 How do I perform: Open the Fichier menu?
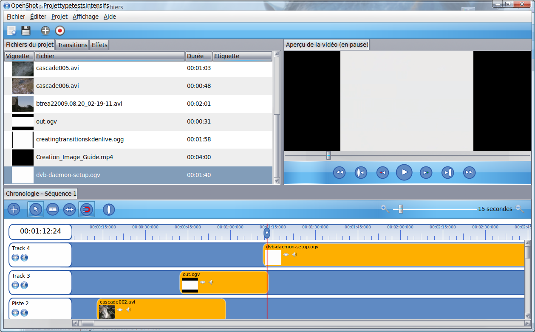coord(16,17)
